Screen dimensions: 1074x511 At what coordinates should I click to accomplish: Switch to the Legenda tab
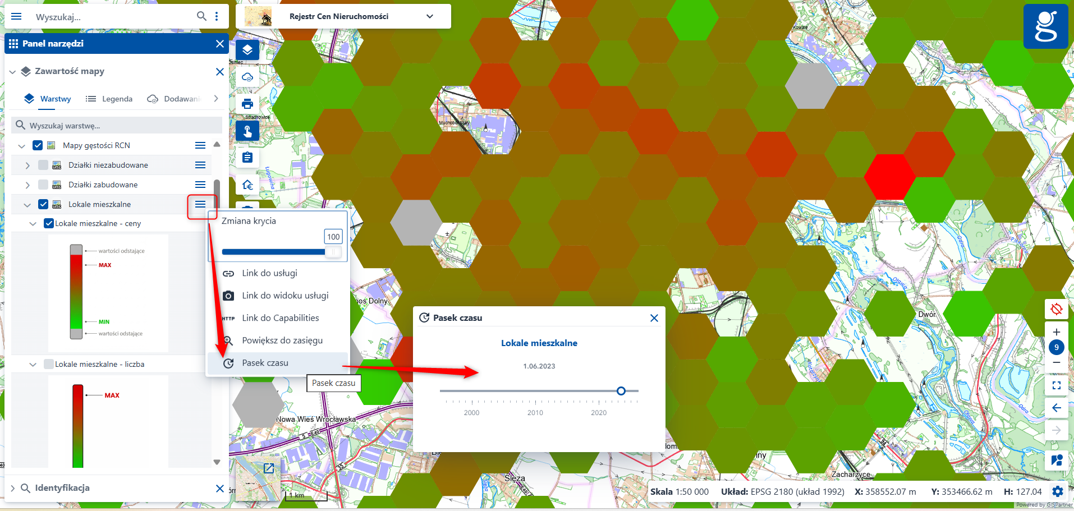click(x=109, y=99)
